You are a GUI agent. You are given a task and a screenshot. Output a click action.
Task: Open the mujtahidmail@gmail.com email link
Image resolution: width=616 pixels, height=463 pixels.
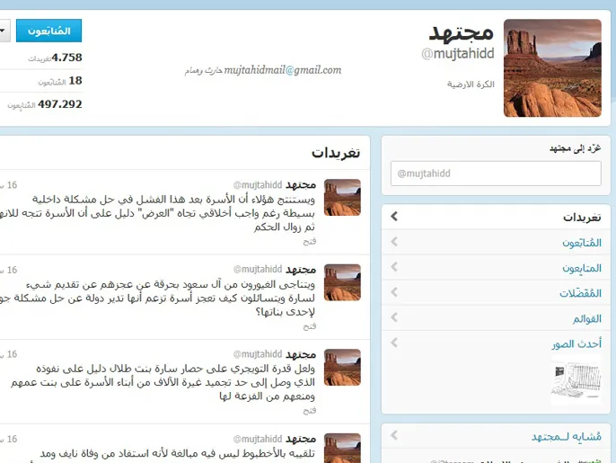283,70
